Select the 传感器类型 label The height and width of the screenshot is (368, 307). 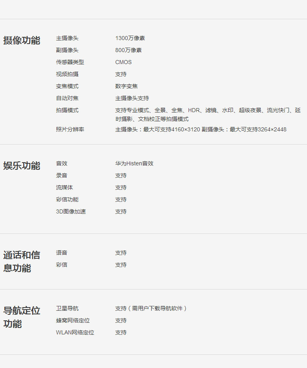[70, 62]
